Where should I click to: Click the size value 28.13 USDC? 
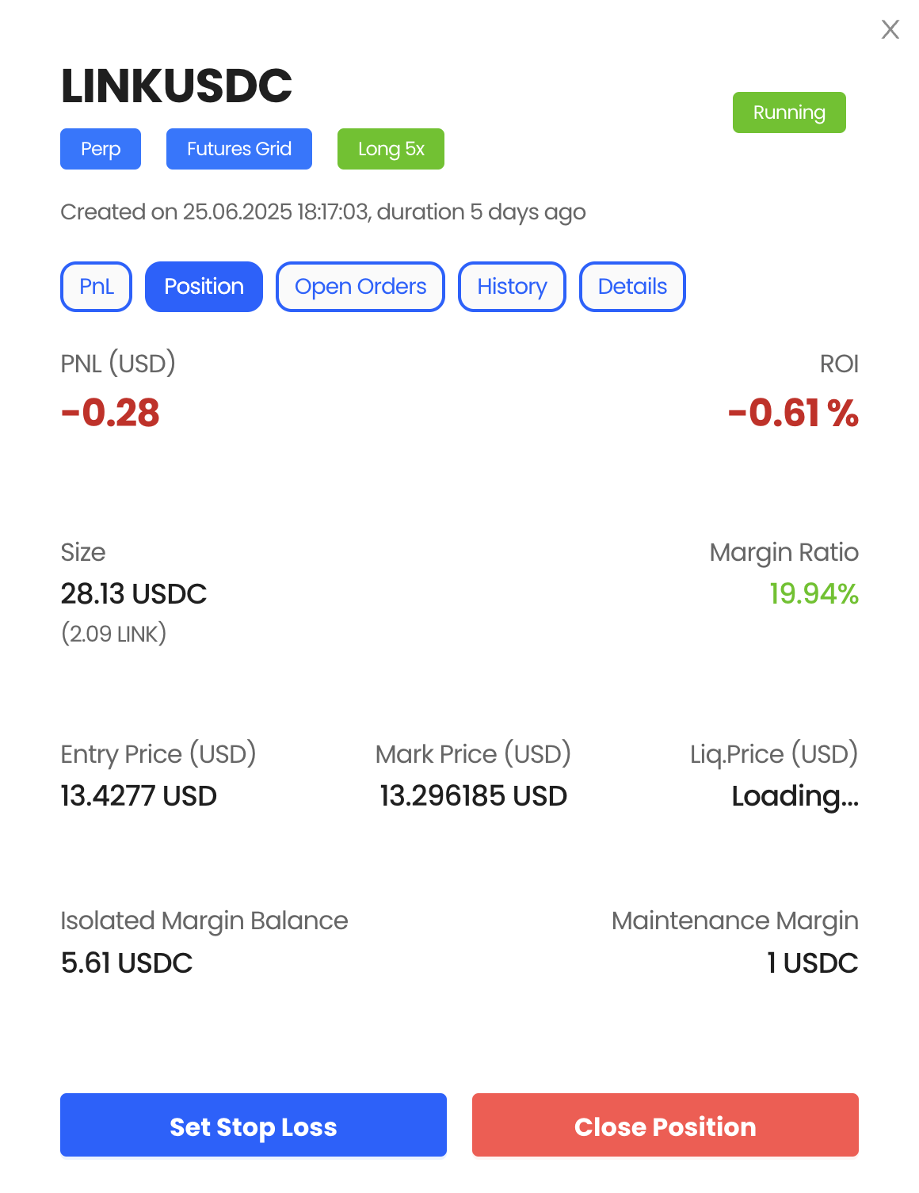(134, 593)
